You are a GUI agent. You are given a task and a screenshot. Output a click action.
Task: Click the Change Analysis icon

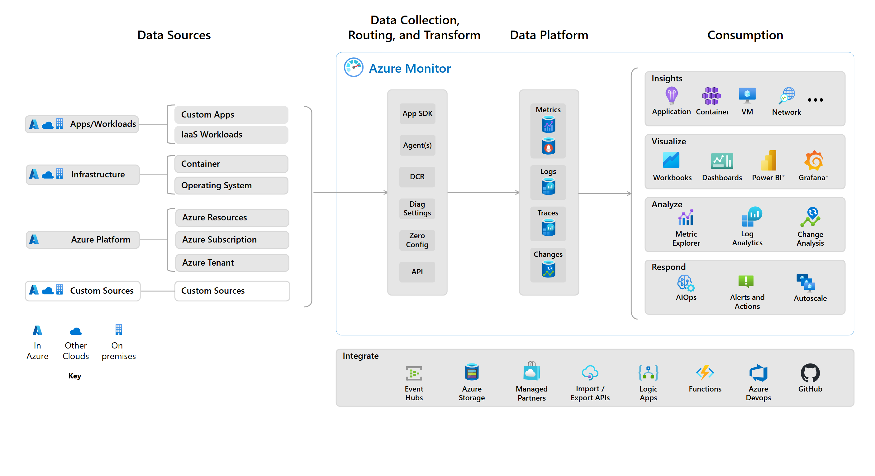click(810, 217)
